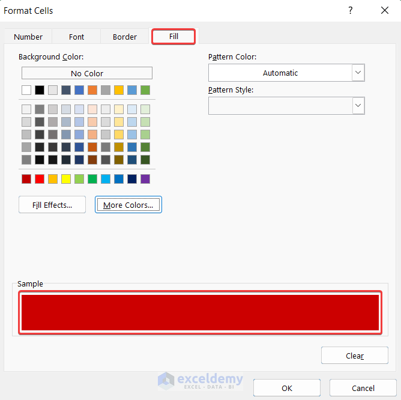Choose the dark red standard color swatch
This screenshot has width=401, height=400.
(x=26, y=179)
